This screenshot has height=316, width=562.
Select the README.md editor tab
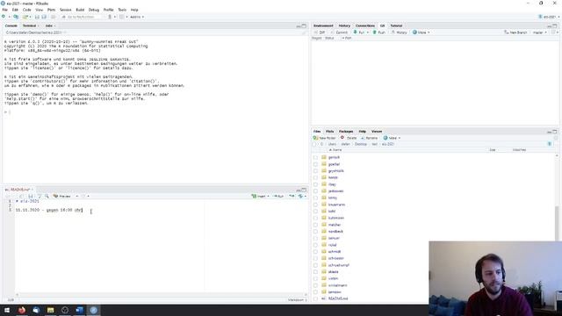click(x=18, y=190)
